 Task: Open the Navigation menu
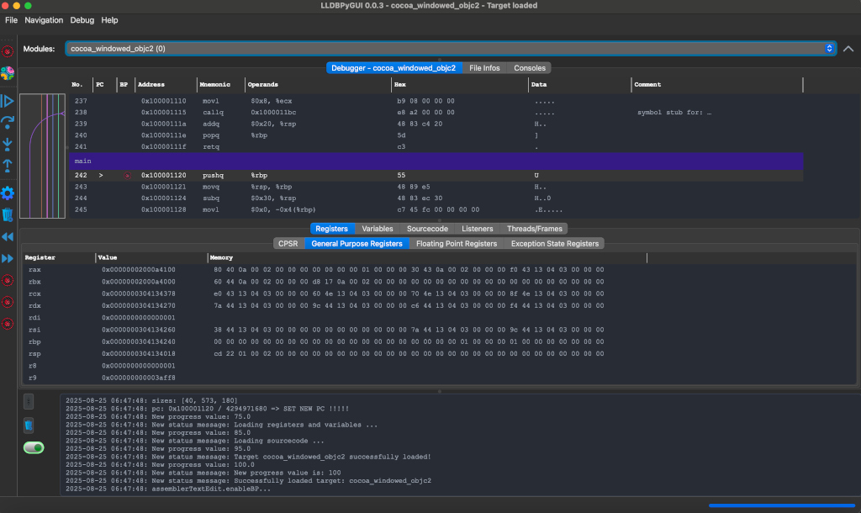click(x=44, y=19)
